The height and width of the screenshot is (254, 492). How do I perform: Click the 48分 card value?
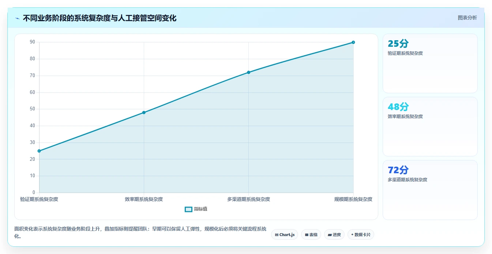398,107
